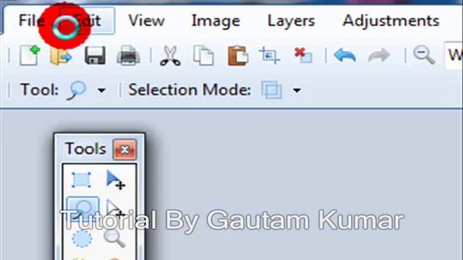Image resolution: width=463 pixels, height=260 pixels.
Task: Print the image with printer icon
Action: click(129, 56)
